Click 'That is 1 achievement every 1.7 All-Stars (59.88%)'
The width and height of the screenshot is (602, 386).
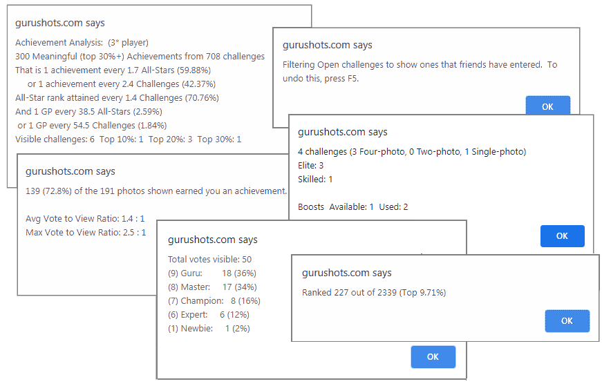(x=113, y=70)
